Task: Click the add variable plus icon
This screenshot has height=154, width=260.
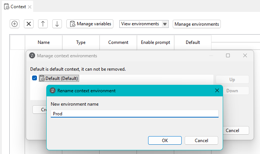Action: point(15,24)
